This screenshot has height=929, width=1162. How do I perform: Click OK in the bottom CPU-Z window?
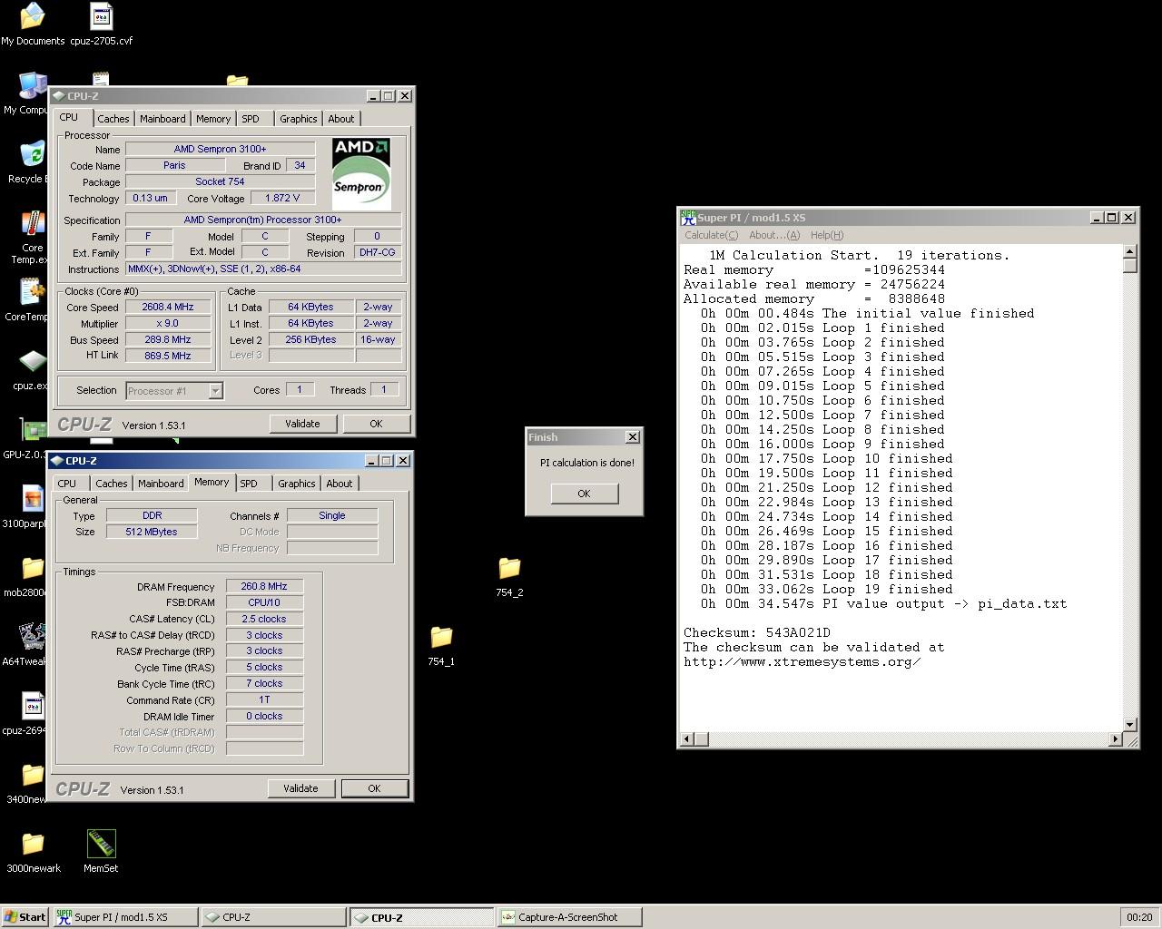click(x=374, y=788)
